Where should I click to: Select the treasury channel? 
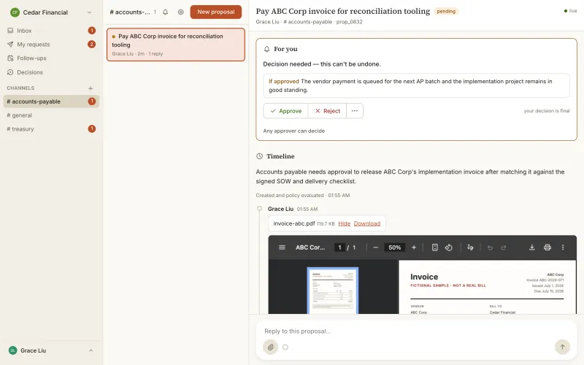click(51, 129)
